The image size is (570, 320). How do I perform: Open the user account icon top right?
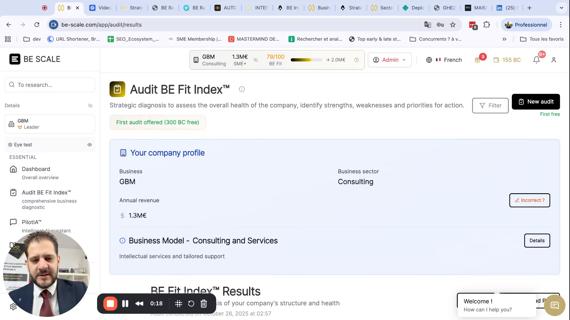554,60
